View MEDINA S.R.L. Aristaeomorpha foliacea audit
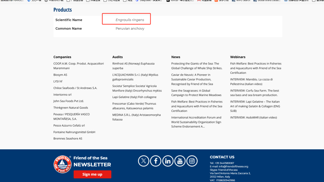The image size is (324, 182). [x=136, y=117]
